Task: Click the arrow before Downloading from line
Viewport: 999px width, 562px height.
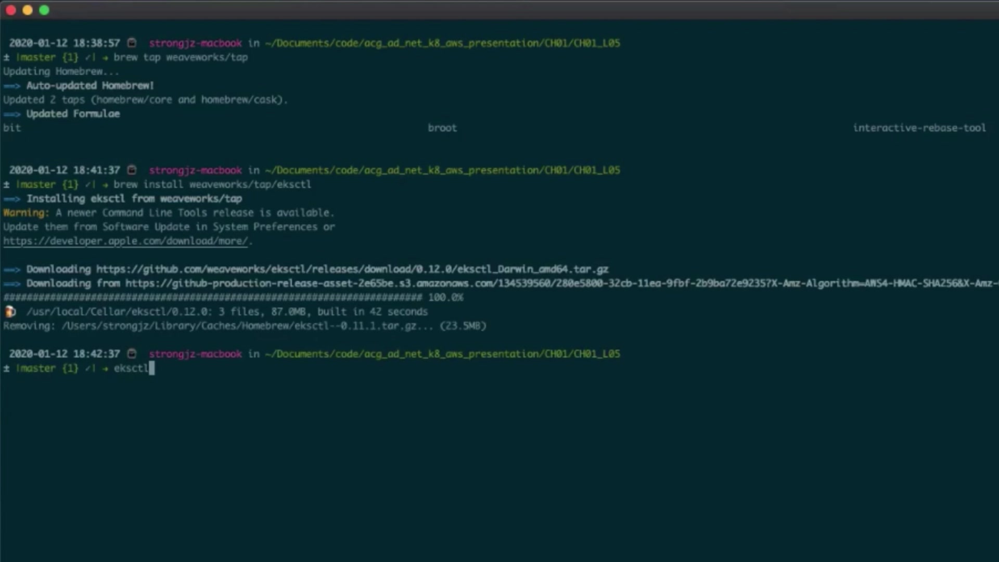Action: [x=12, y=284]
